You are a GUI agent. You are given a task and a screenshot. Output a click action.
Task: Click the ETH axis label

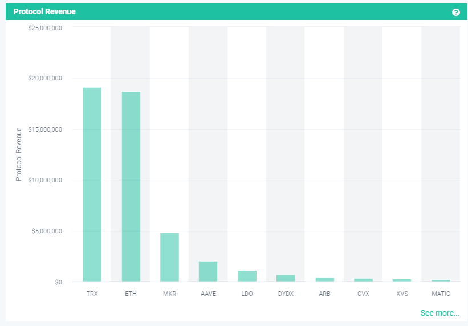(131, 294)
